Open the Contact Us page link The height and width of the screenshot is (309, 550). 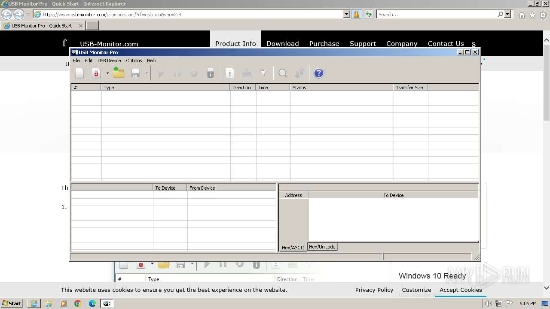(446, 43)
